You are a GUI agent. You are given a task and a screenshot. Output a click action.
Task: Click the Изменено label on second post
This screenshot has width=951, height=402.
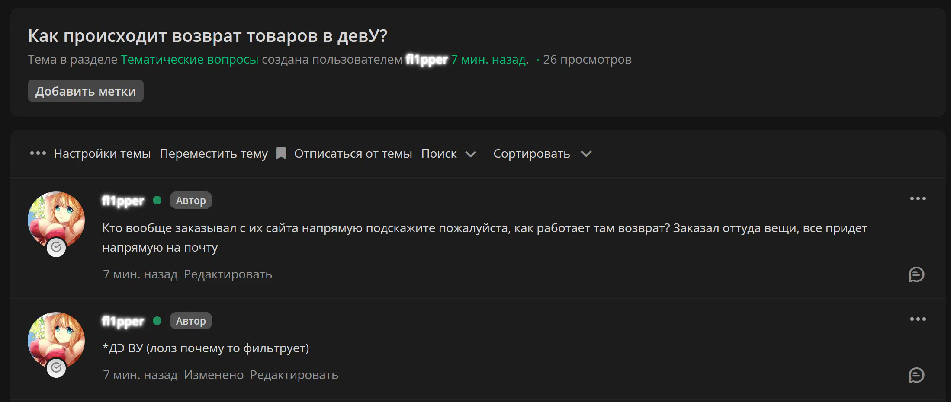(214, 375)
